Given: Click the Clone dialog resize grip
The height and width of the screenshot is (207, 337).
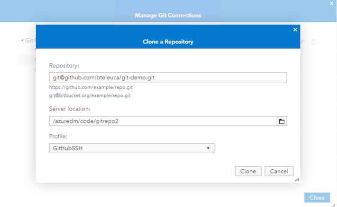Looking at the screenshot, I should 297,180.
